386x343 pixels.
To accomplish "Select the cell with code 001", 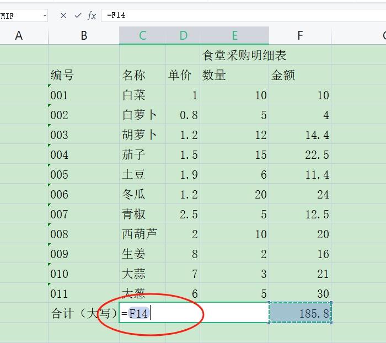I will (x=84, y=95).
